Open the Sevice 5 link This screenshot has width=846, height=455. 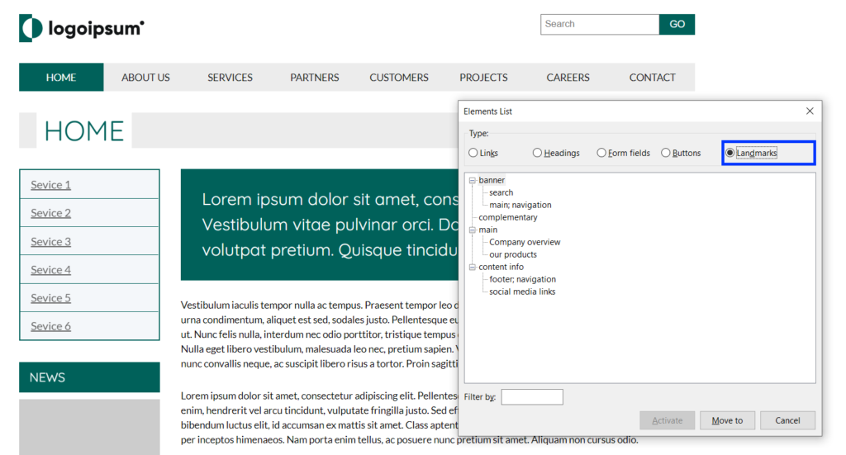click(x=50, y=298)
